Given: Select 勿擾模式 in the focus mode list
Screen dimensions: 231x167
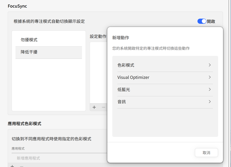Looking at the screenshot, I should click(29, 40).
